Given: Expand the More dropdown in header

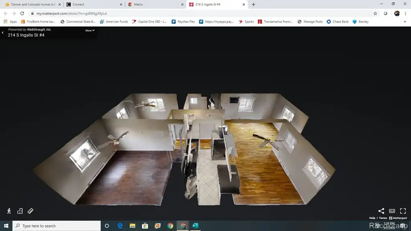Looking at the screenshot, I should tap(90, 30).
